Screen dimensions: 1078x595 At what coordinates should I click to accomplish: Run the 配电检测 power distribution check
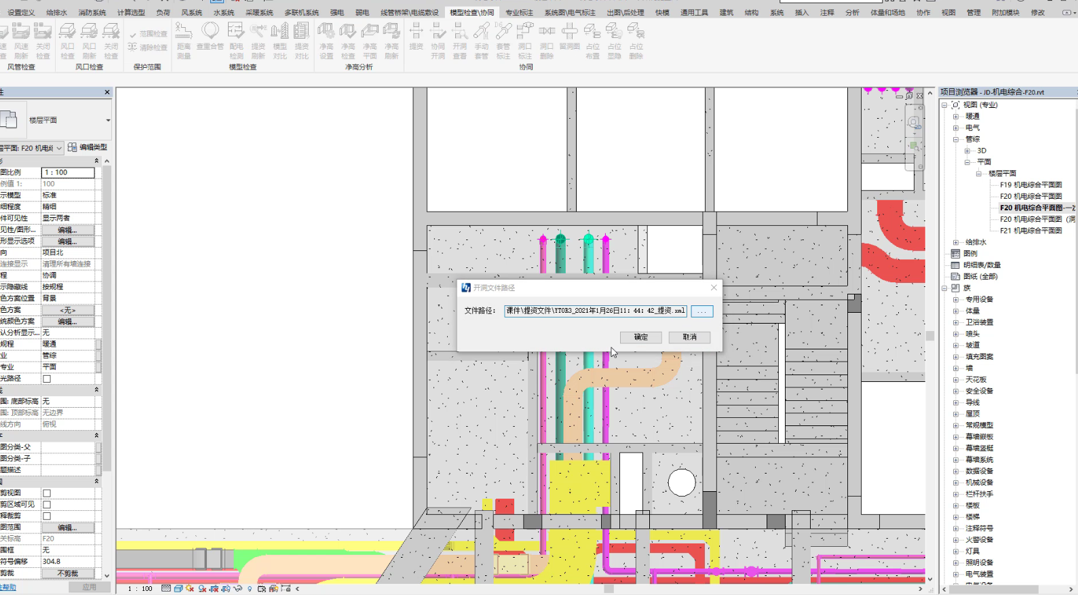(x=236, y=41)
